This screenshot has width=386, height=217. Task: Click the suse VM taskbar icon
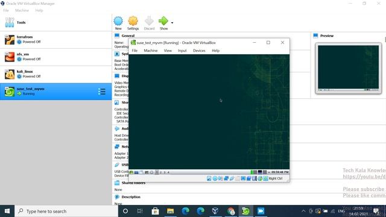pyautogui.click(x=245, y=211)
